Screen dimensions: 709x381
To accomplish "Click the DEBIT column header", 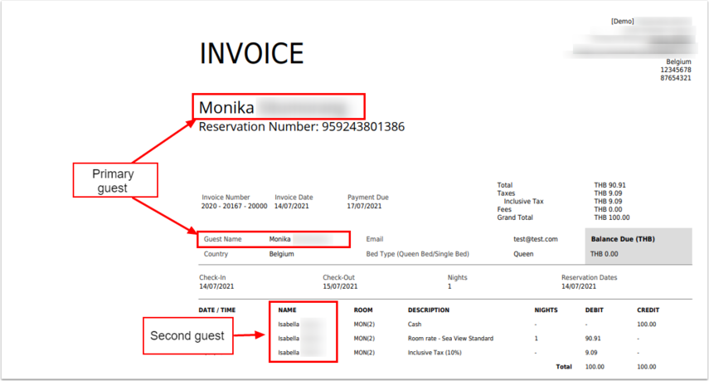I will pos(594,310).
